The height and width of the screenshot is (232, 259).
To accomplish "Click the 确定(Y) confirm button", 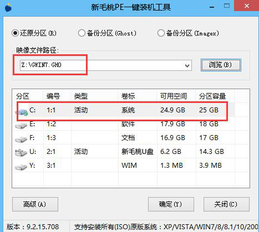I will 171,204.
